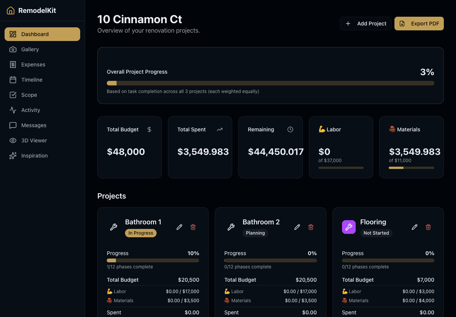Viewport: 456px width, 317px height.
Task: Show the 3D Viewer page
Action: (x=34, y=140)
